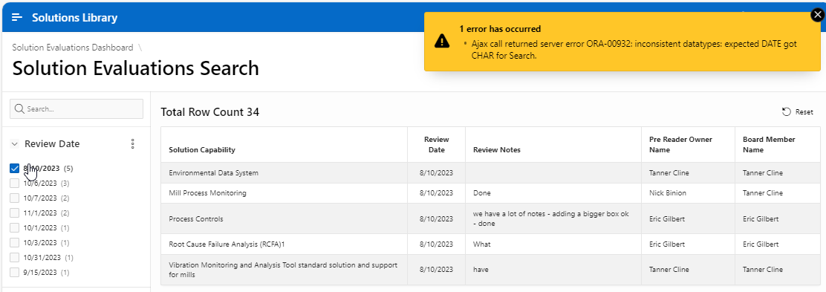Check the 10/6/2023 review date filter

tap(15, 183)
